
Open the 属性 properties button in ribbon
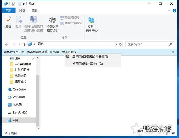8,22
